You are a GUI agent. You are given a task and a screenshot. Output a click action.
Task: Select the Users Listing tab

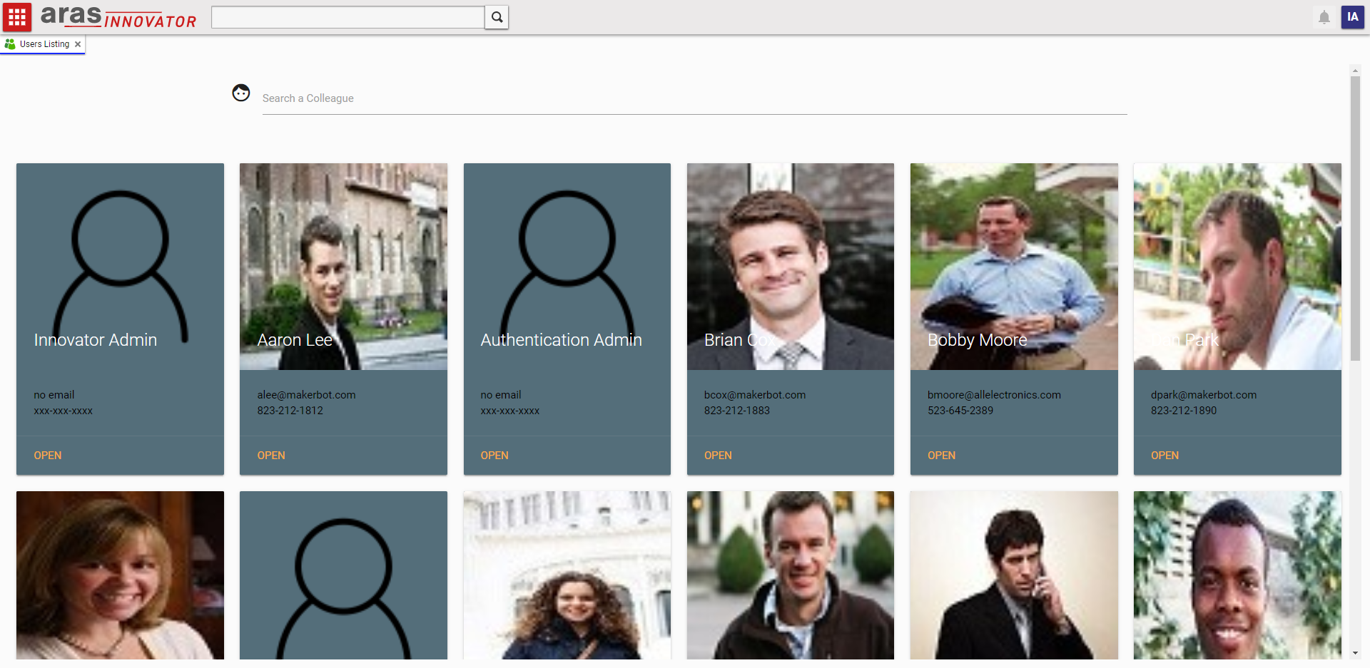pyautogui.click(x=43, y=44)
